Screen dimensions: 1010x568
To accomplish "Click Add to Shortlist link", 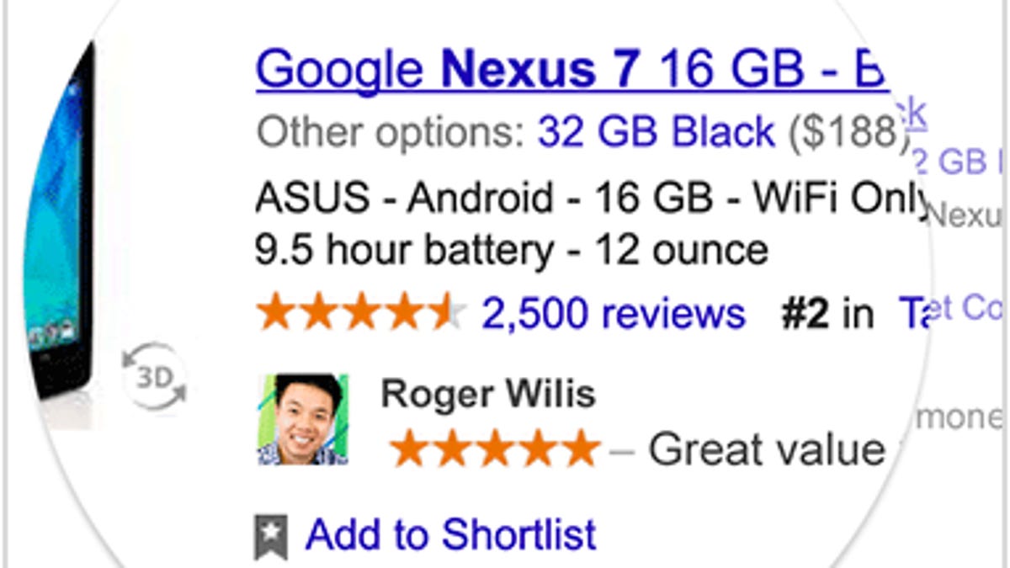I will pyautogui.click(x=451, y=535).
